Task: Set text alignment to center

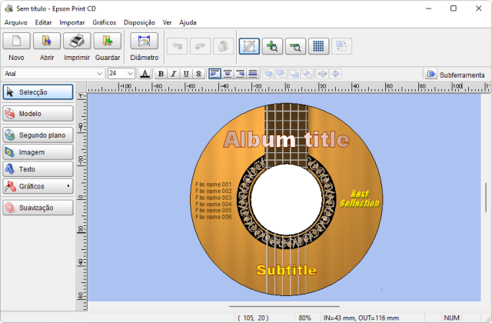Action: tap(228, 74)
